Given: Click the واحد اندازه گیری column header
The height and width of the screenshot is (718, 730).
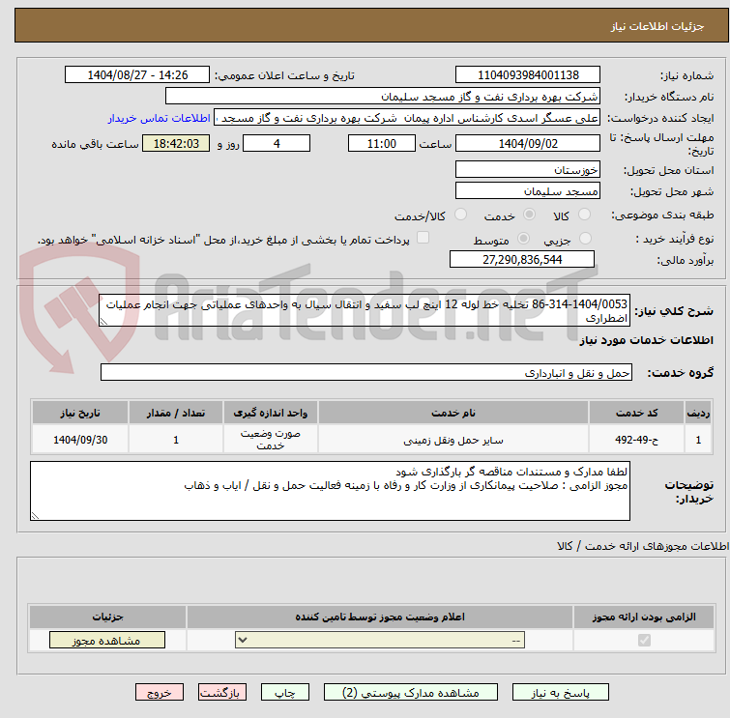Looking at the screenshot, I should click(271, 413).
